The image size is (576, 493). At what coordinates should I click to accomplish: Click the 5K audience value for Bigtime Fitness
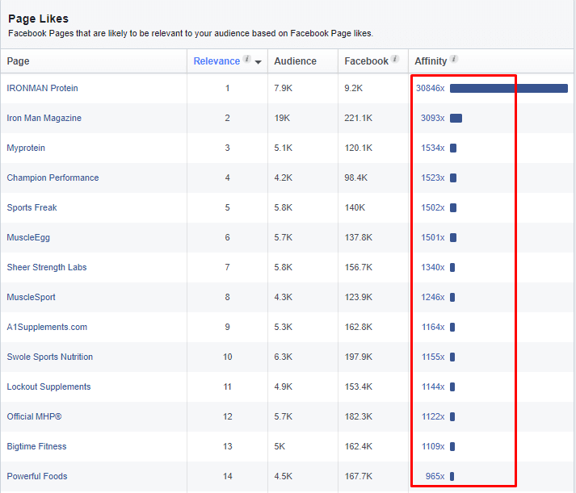280,446
